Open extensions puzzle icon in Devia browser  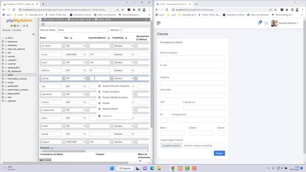(287, 10)
